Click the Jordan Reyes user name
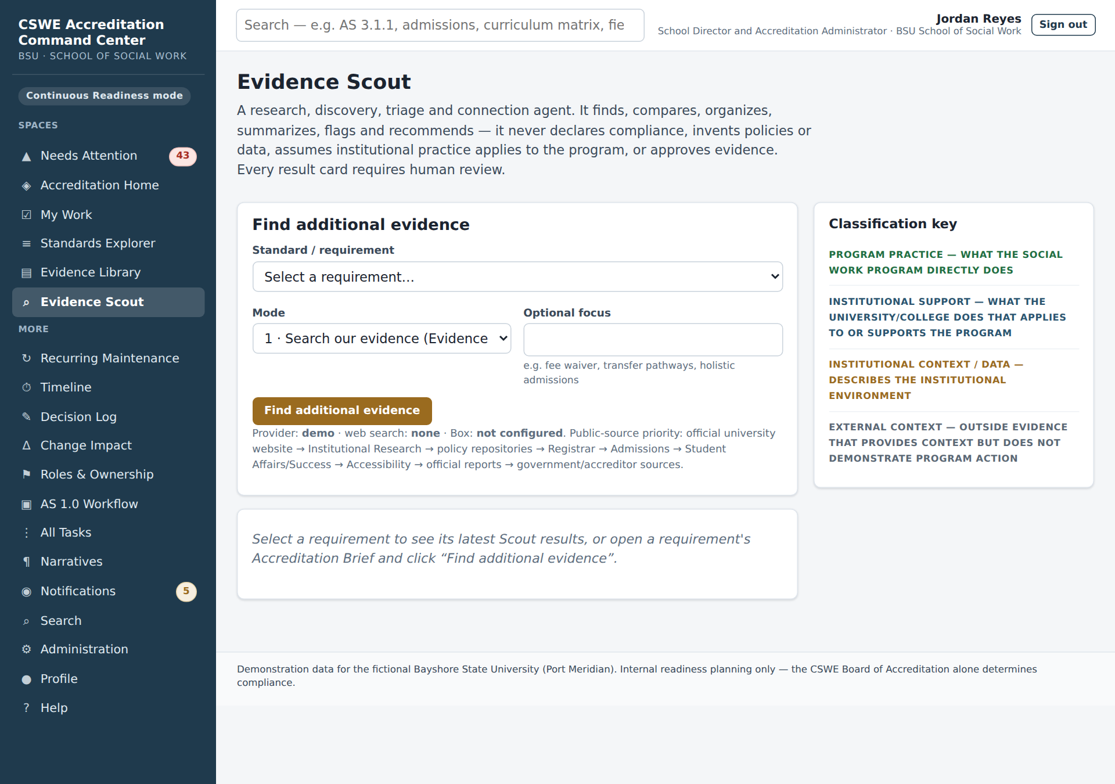The height and width of the screenshot is (784, 1115). pos(979,19)
